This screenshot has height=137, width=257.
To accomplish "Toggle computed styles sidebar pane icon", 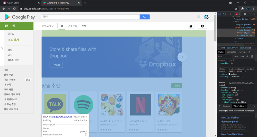I will point(252,56).
